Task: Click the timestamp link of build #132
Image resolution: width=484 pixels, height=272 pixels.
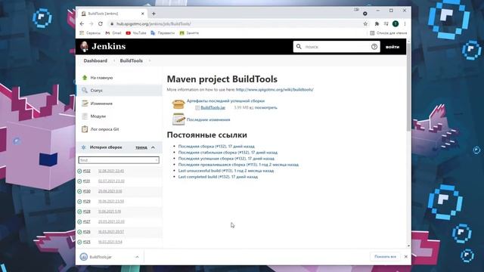Action: point(111,171)
